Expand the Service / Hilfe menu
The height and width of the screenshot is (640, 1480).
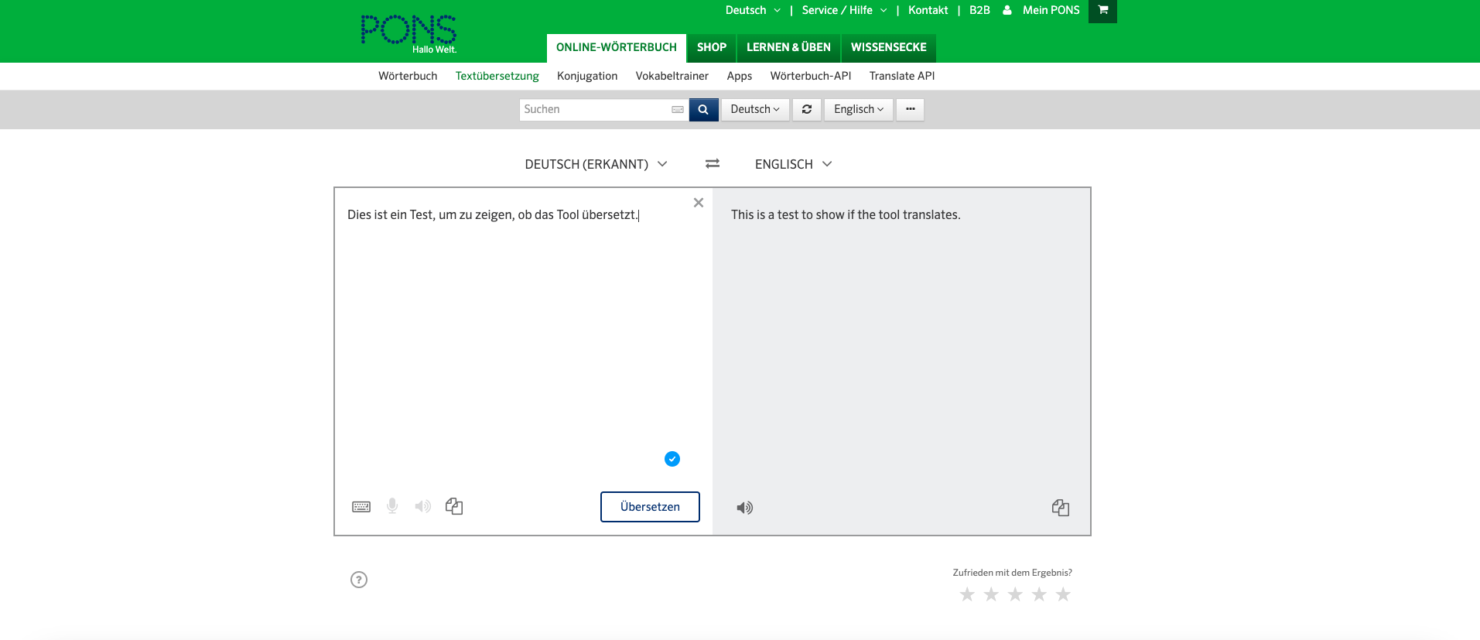(844, 10)
